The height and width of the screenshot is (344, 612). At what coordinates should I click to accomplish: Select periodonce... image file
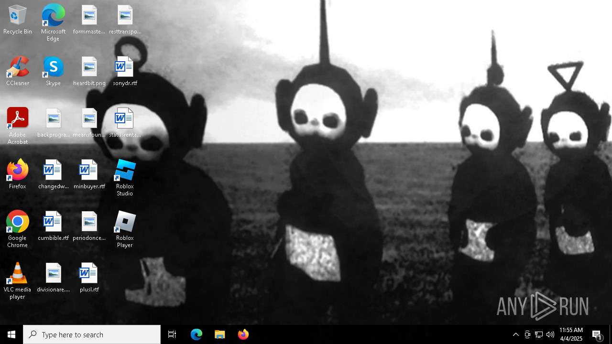tap(89, 226)
